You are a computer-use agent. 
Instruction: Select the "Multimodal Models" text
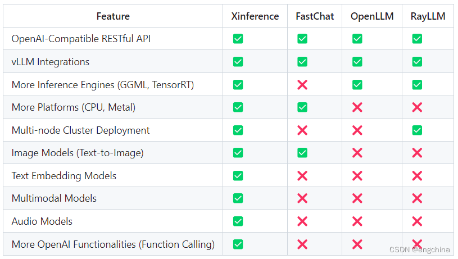point(54,198)
